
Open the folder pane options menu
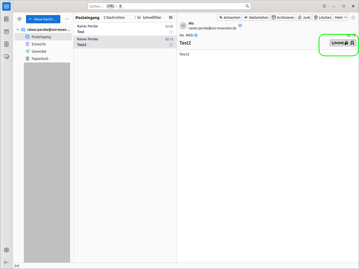coord(67,19)
